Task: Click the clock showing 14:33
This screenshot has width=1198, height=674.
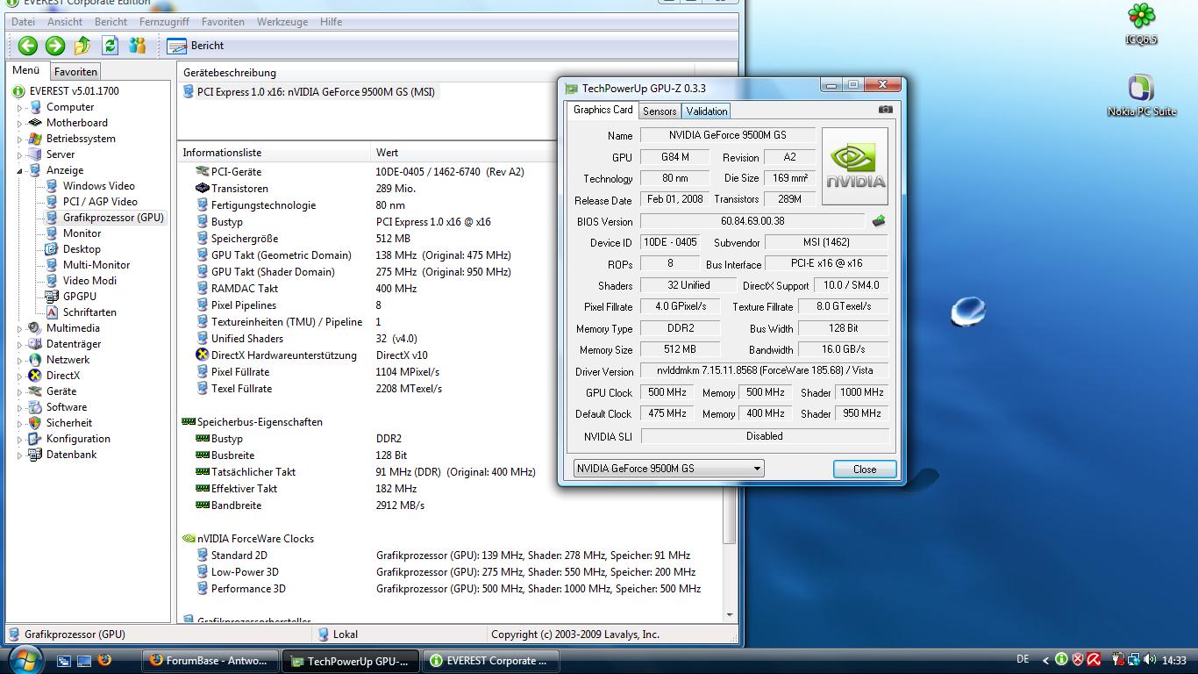Action: 1173,660
